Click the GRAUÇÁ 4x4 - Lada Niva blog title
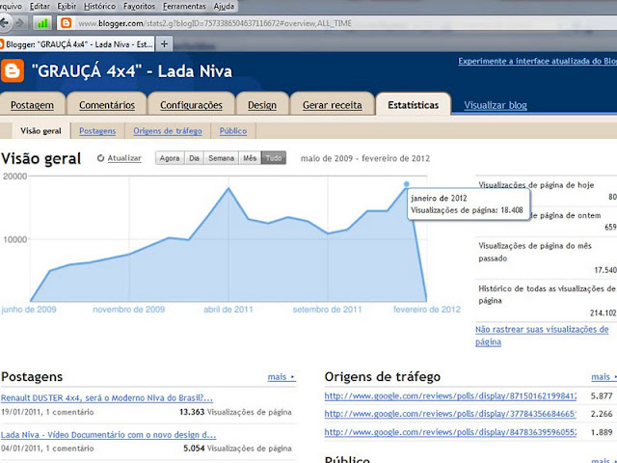617x463 pixels. tap(132, 71)
